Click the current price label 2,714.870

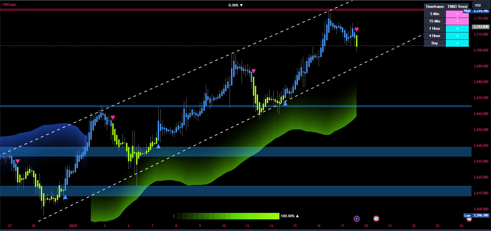click(x=481, y=27)
